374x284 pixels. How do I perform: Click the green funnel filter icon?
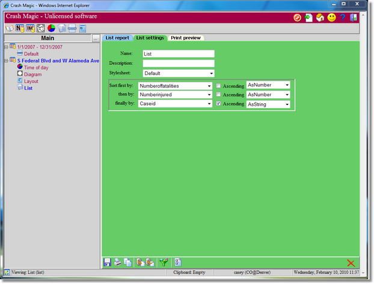pos(163,262)
